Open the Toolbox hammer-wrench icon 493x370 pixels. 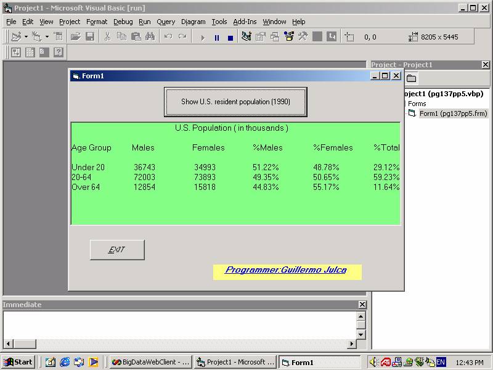pos(303,37)
